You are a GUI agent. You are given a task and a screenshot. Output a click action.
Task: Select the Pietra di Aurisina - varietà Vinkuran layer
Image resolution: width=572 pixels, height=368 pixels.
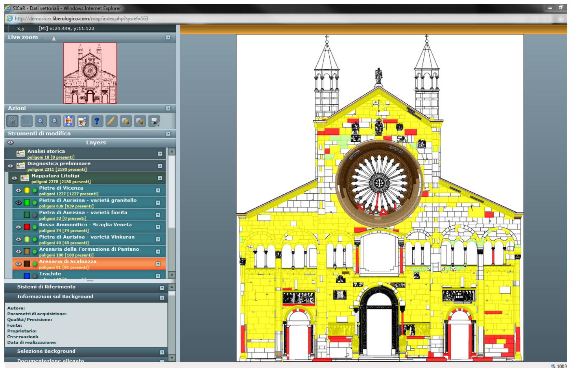(89, 239)
